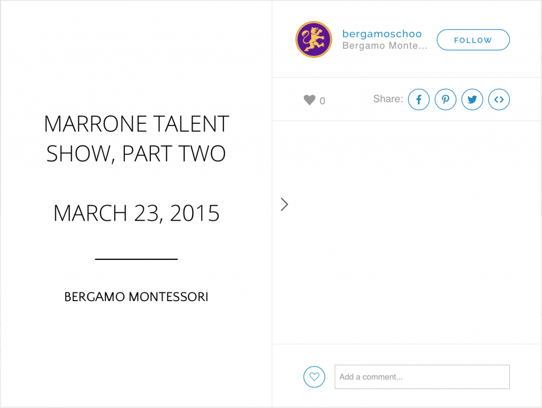Like the story with the outlined heart button
Viewport: 542px width, 408px height.
point(314,377)
